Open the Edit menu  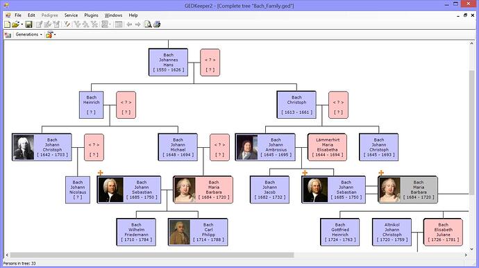[x=31, y=15]
